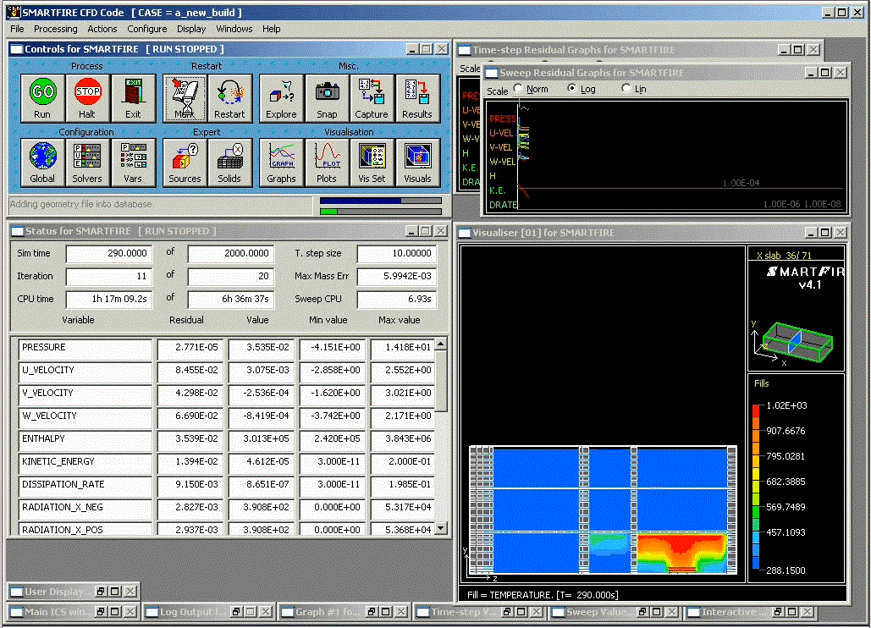Open the Configure menu
This screenshot has width=871, height=628.
point(146,29)
